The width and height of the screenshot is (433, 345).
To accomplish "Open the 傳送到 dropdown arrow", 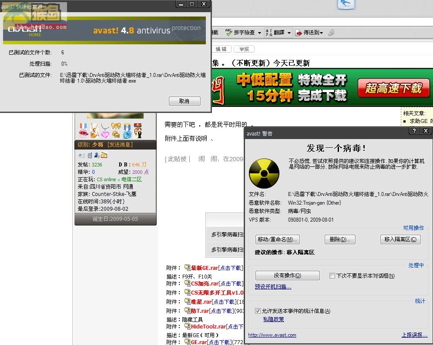I will [321, 33].
